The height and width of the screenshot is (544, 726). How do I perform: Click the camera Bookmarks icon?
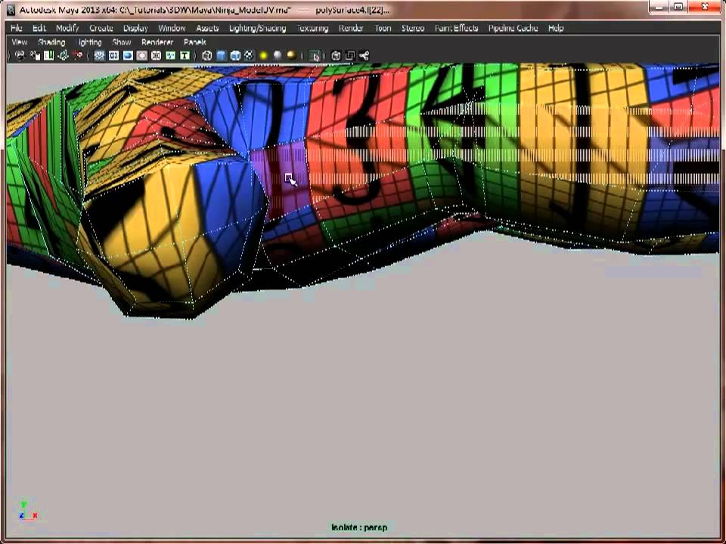point(48,56)
